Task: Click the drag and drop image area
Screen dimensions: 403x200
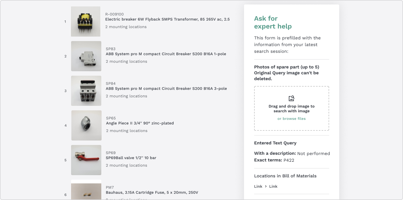Action: coord(292,108)
